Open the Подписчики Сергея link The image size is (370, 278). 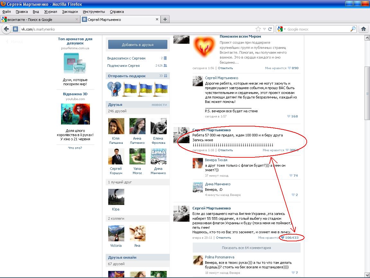(123, 66)
